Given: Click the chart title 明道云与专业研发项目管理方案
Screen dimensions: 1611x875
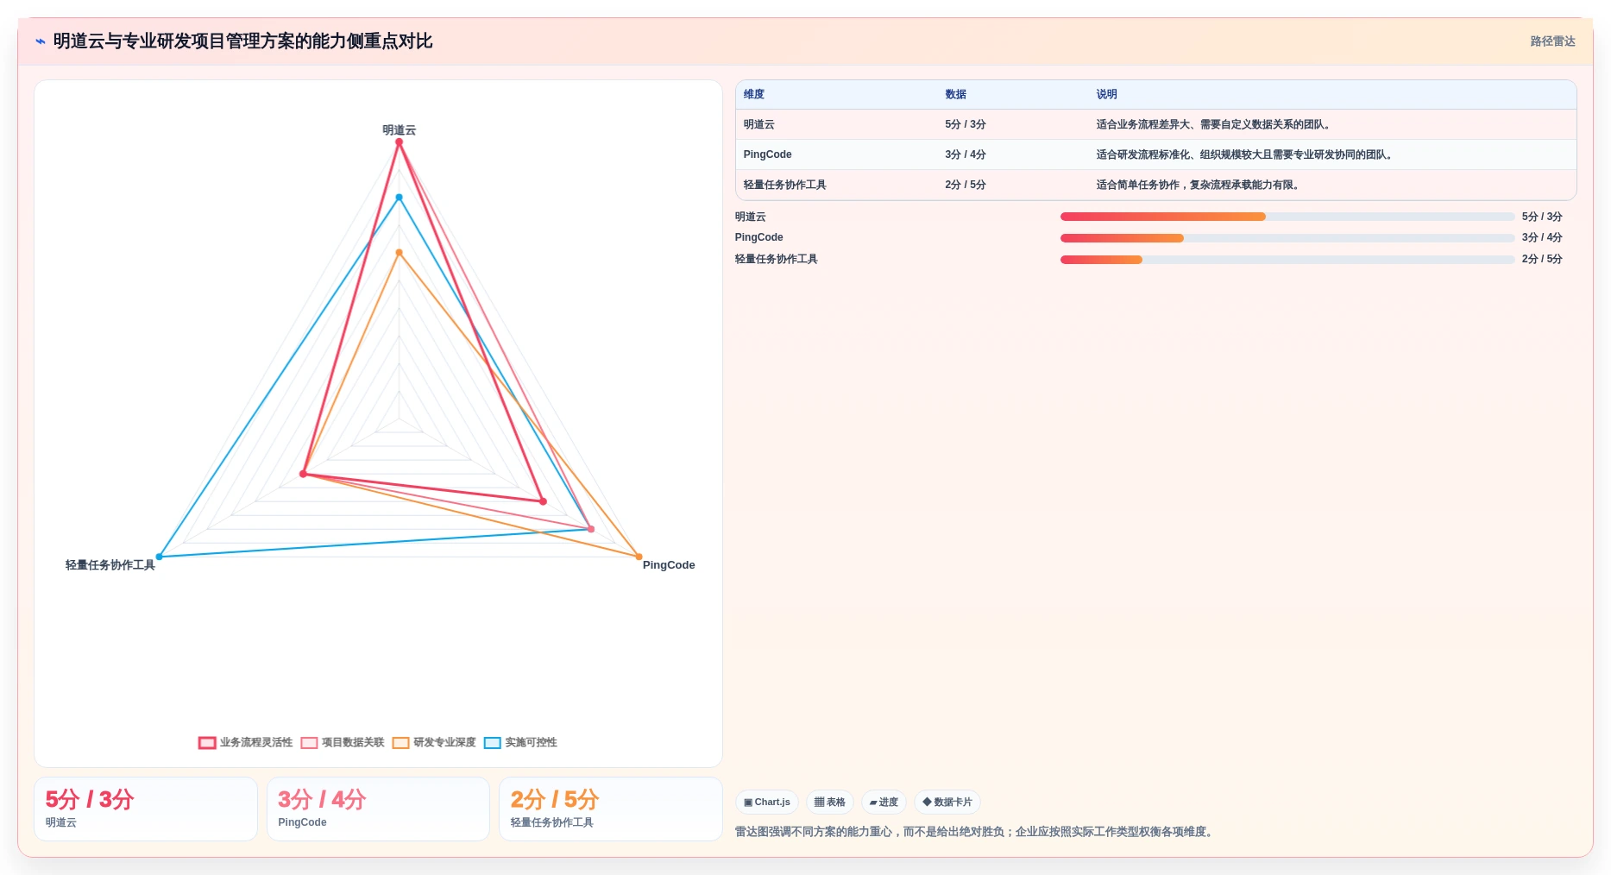Looking at the screenshot, I should coord(242,41).
